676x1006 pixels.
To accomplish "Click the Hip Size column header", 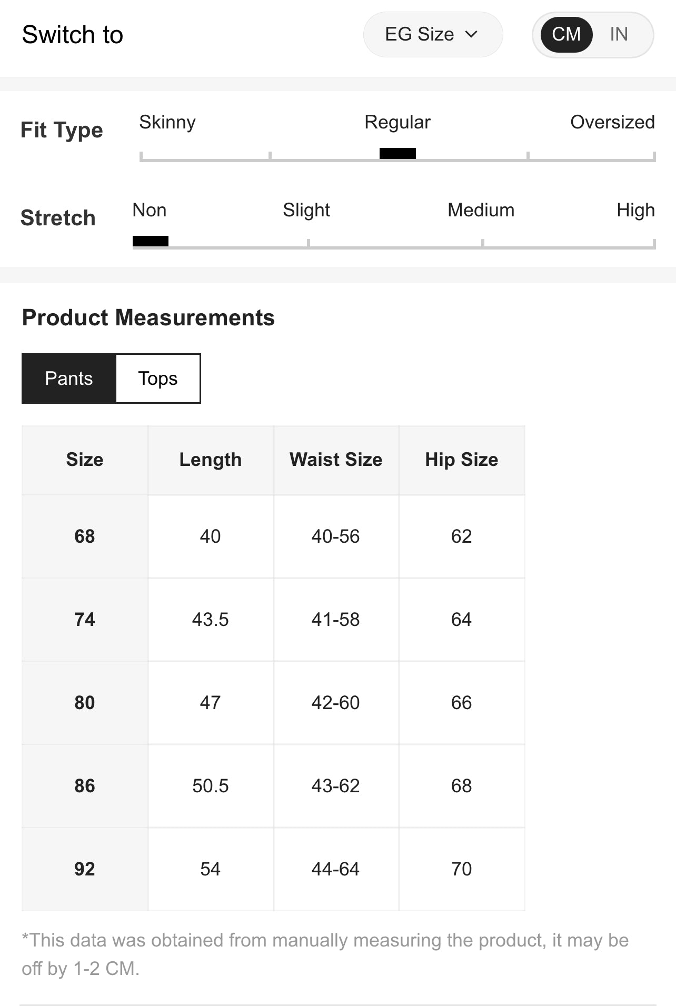I will click(461, 460).
